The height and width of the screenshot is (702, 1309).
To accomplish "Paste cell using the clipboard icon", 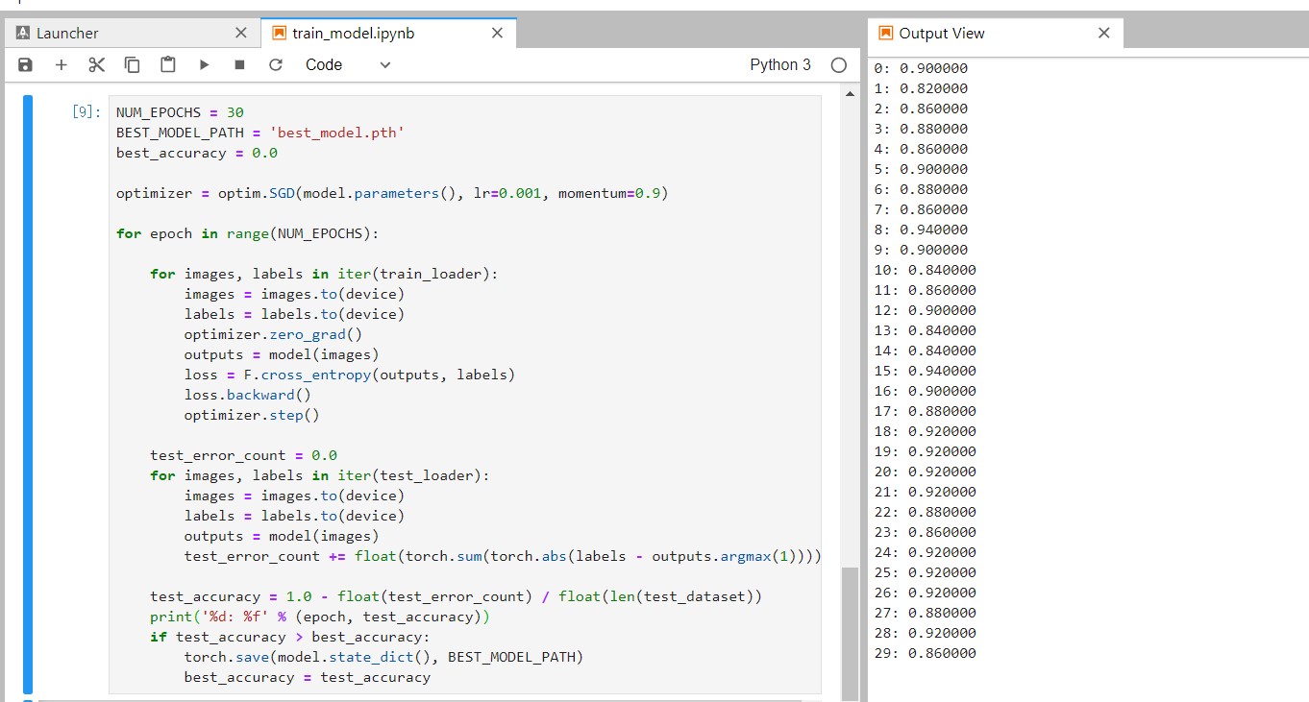I will pyautogui.click(x=168, y=65).
